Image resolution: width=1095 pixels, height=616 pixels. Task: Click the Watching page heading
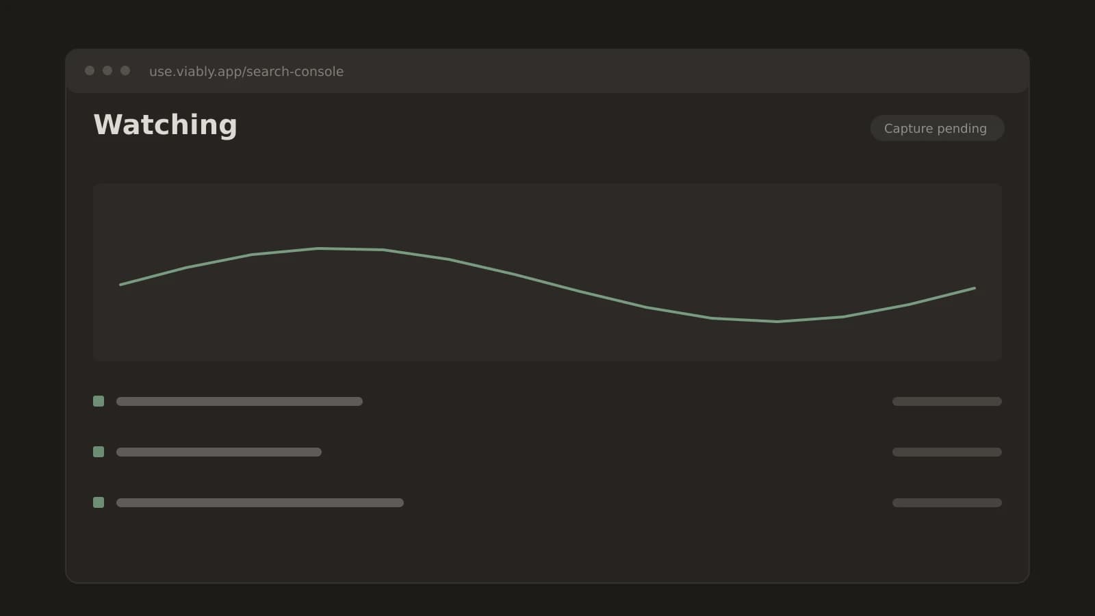[x=166, y=125]
